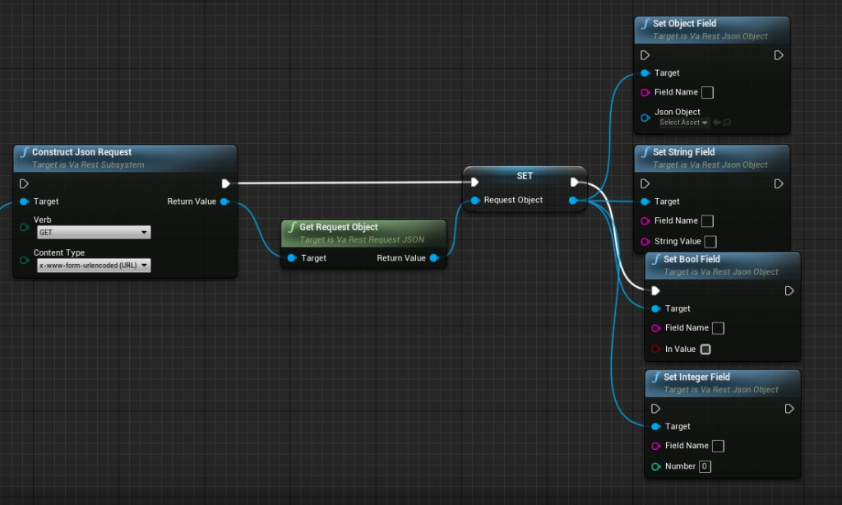
Task: Click the use selected asset arrow icon
Action: 717,123
